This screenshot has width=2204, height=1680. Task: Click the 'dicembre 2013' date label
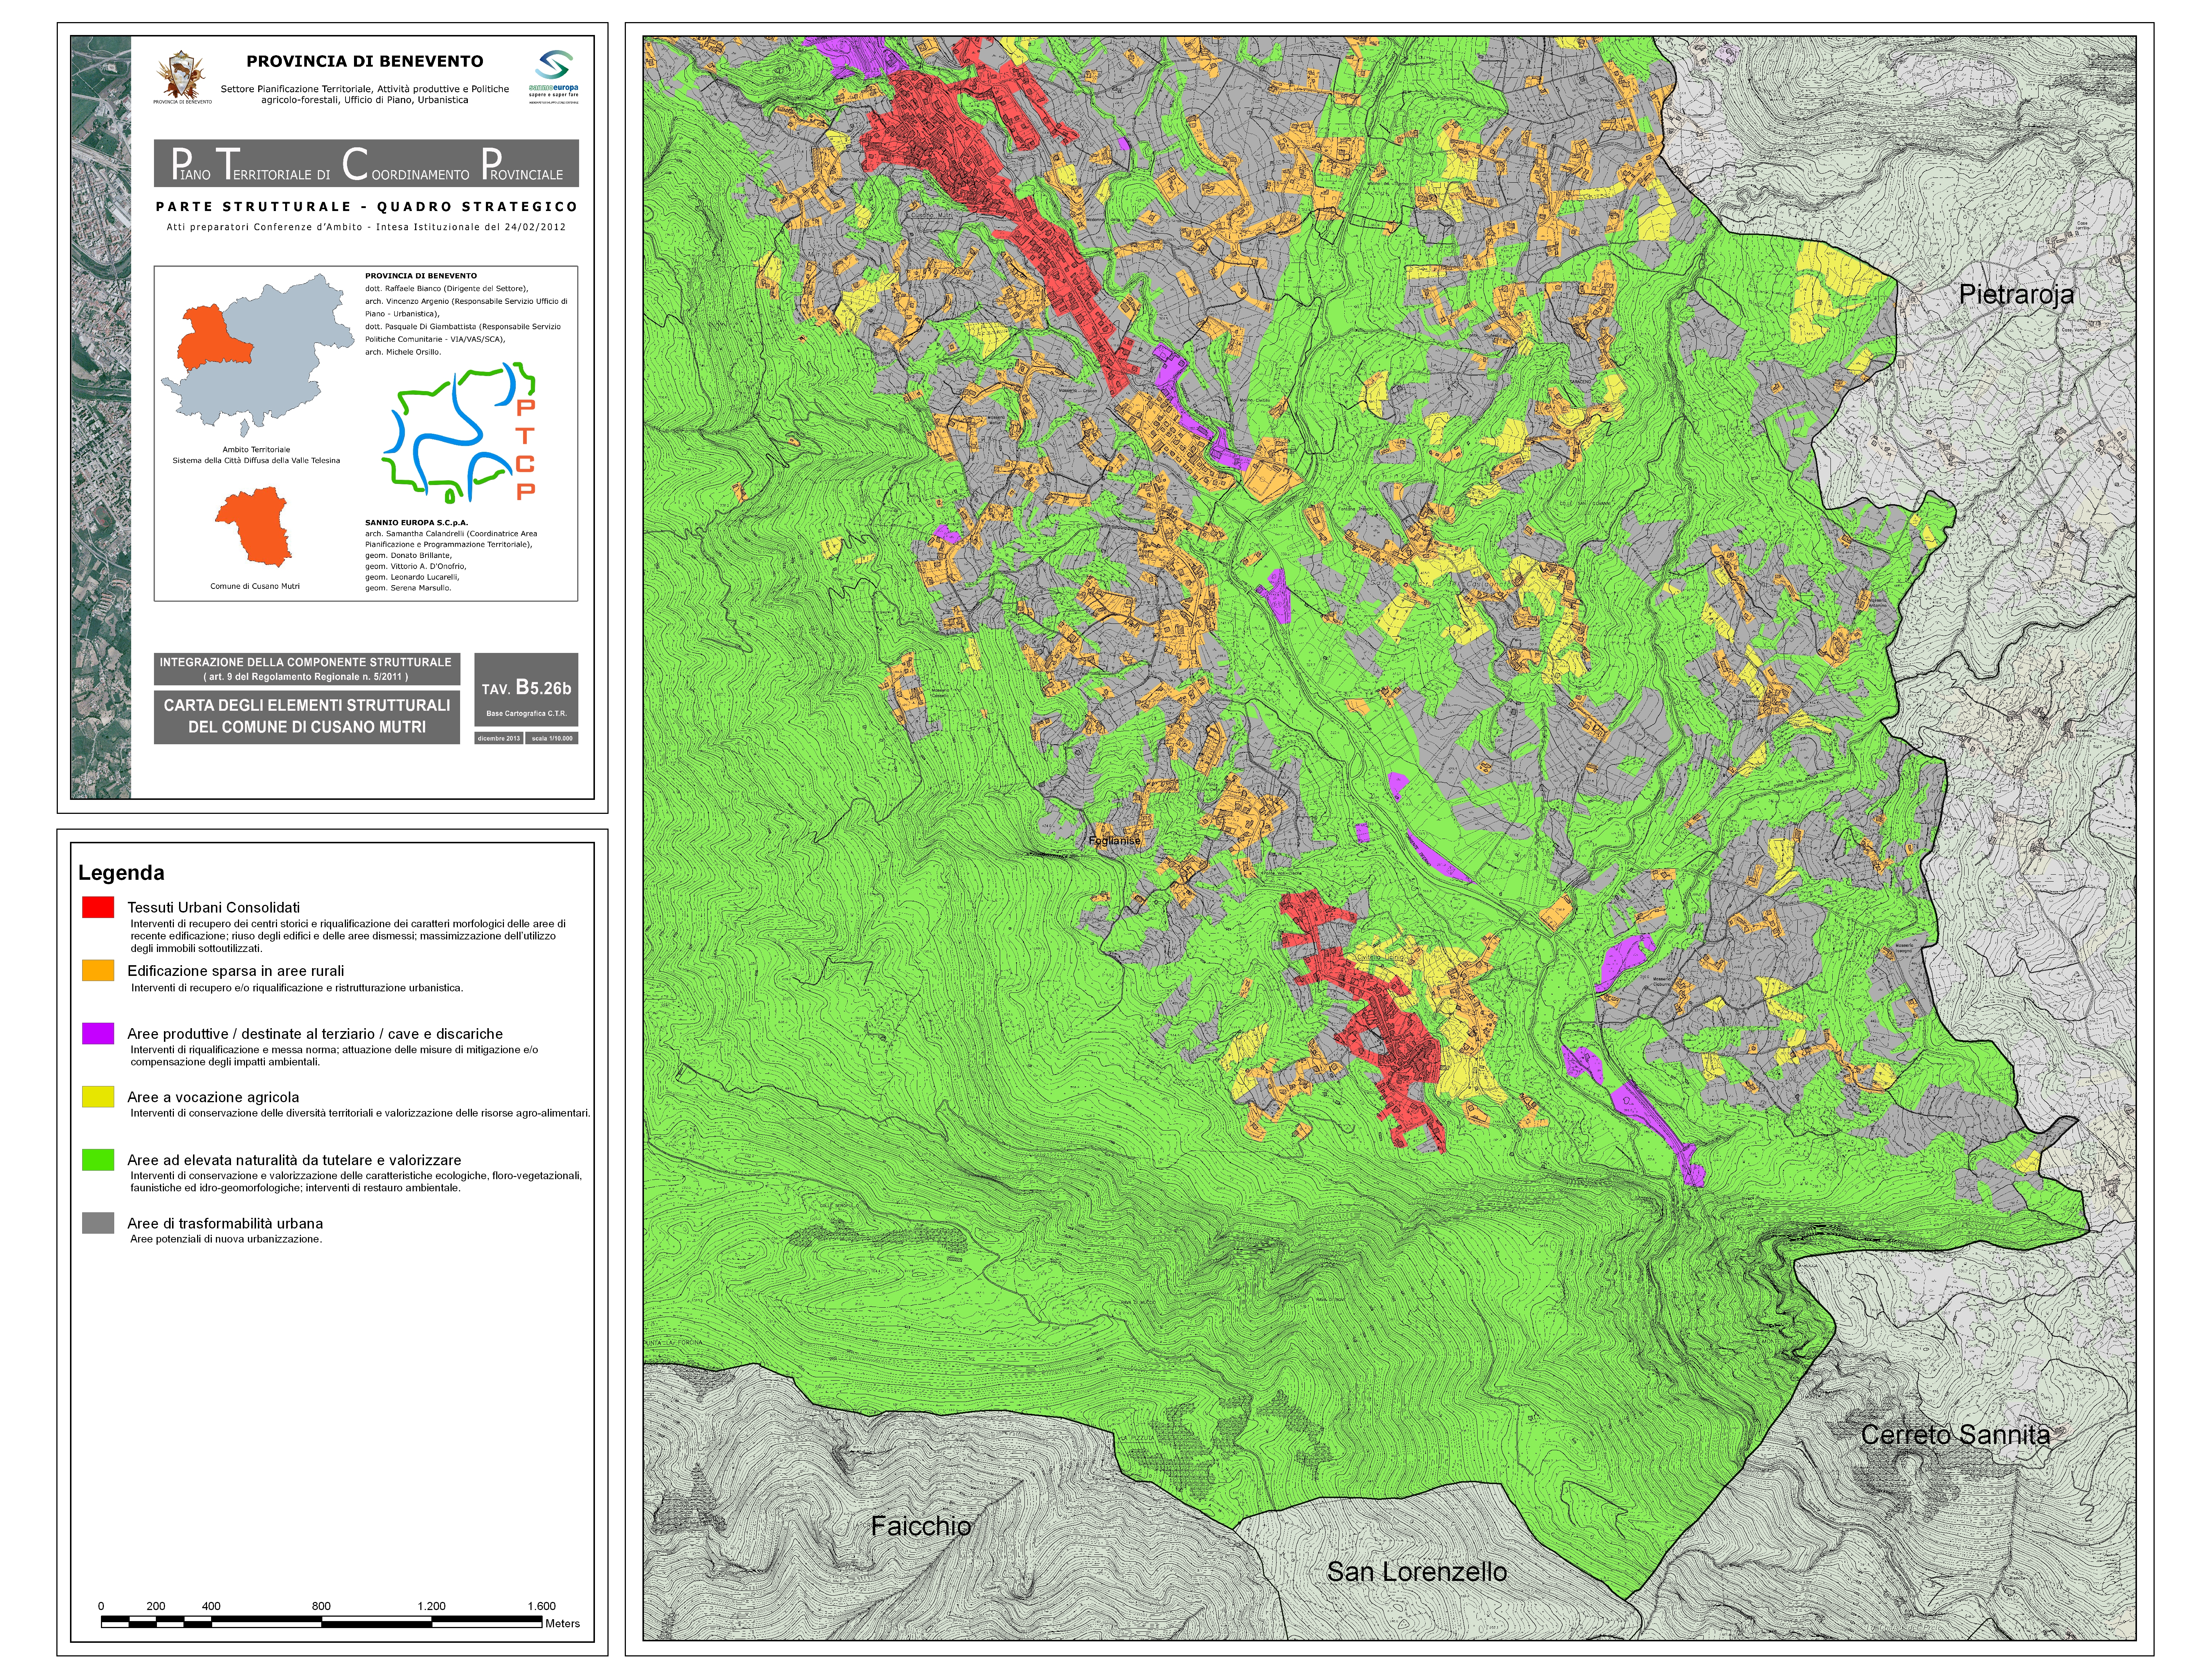[x=498, y=738]
